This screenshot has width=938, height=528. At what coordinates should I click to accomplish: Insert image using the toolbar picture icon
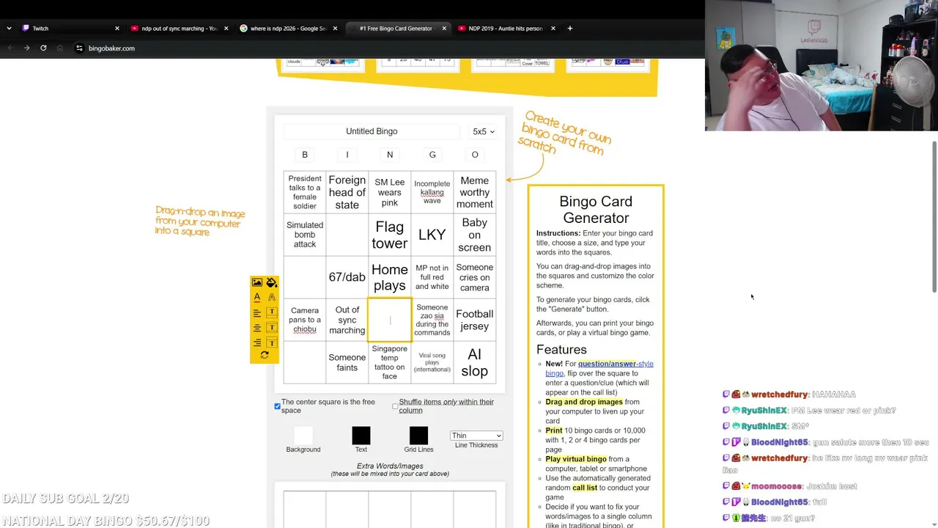coord(256,282)
